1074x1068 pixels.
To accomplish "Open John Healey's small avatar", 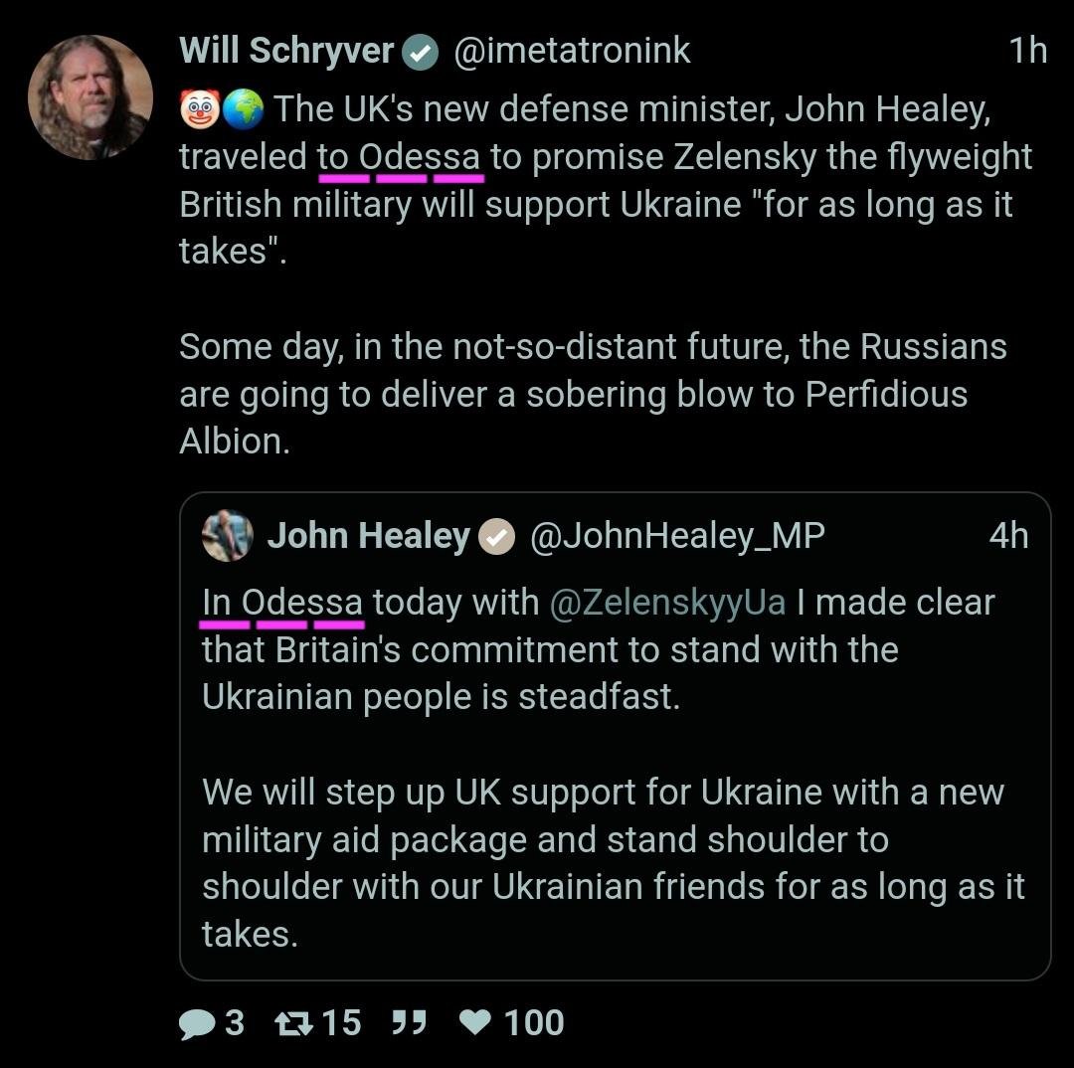I will tap(227, 537).
